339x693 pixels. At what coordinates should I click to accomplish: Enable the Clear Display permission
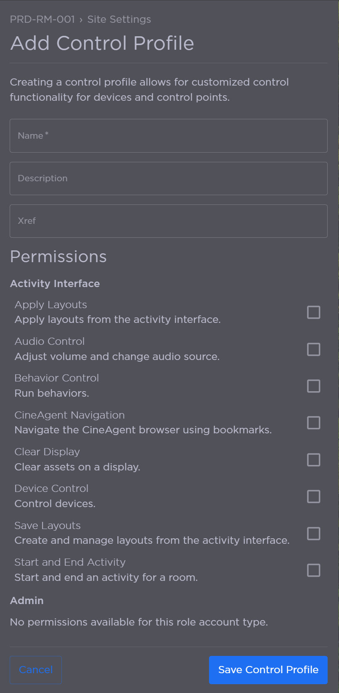coord(313,459)
